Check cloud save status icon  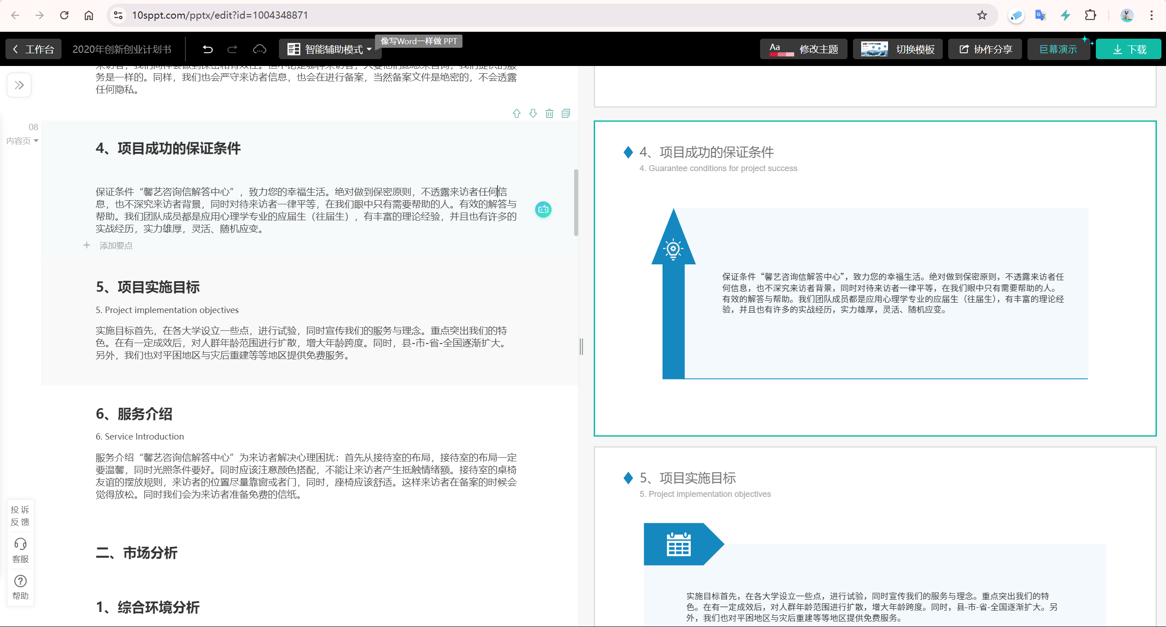point(260,49)
